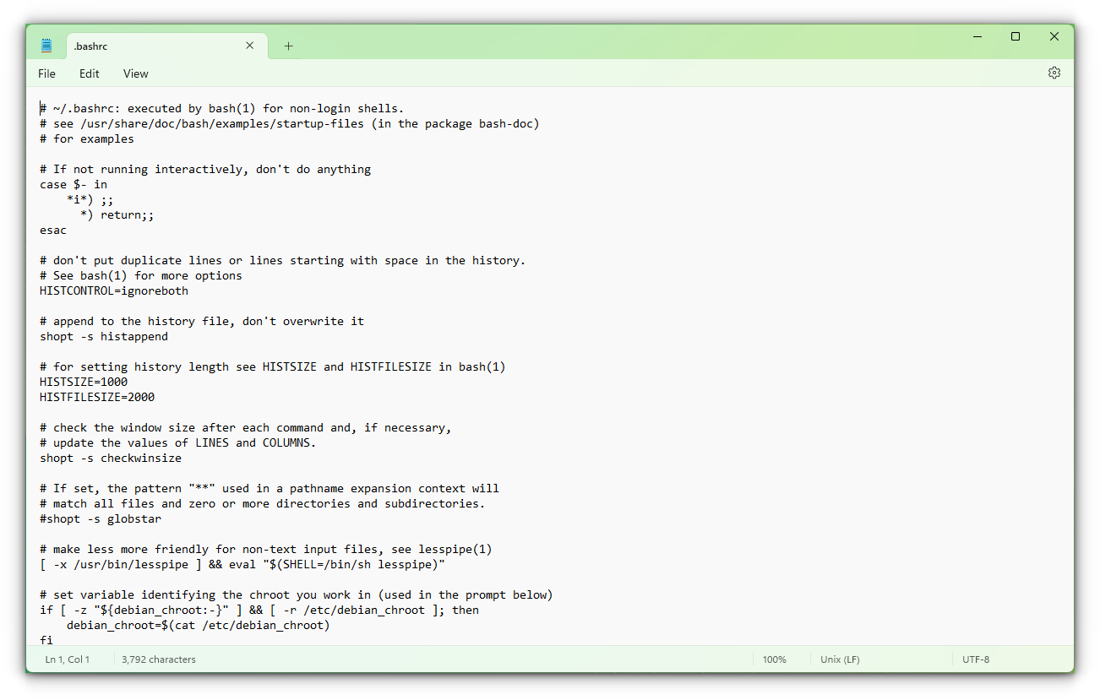Image resolution: width=1100 pixels, height=700 pixels.
Task: Click the '# see /usr/share/doc/bash/examples' comment line
Action: (290, 123)
